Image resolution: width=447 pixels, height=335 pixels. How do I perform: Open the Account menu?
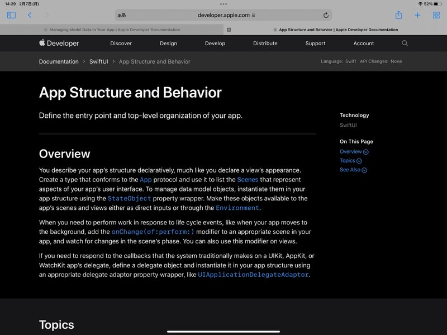coord(364,44)
